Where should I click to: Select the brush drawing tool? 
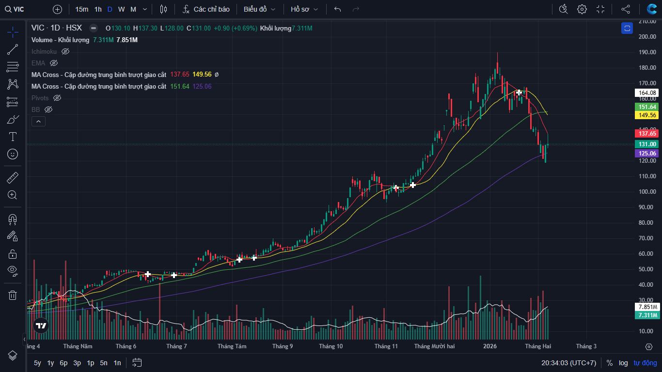click(x=13, y=119)
